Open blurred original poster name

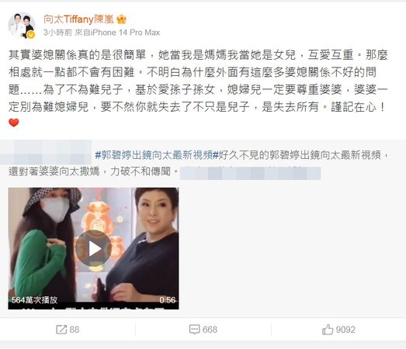pos(46,152)
